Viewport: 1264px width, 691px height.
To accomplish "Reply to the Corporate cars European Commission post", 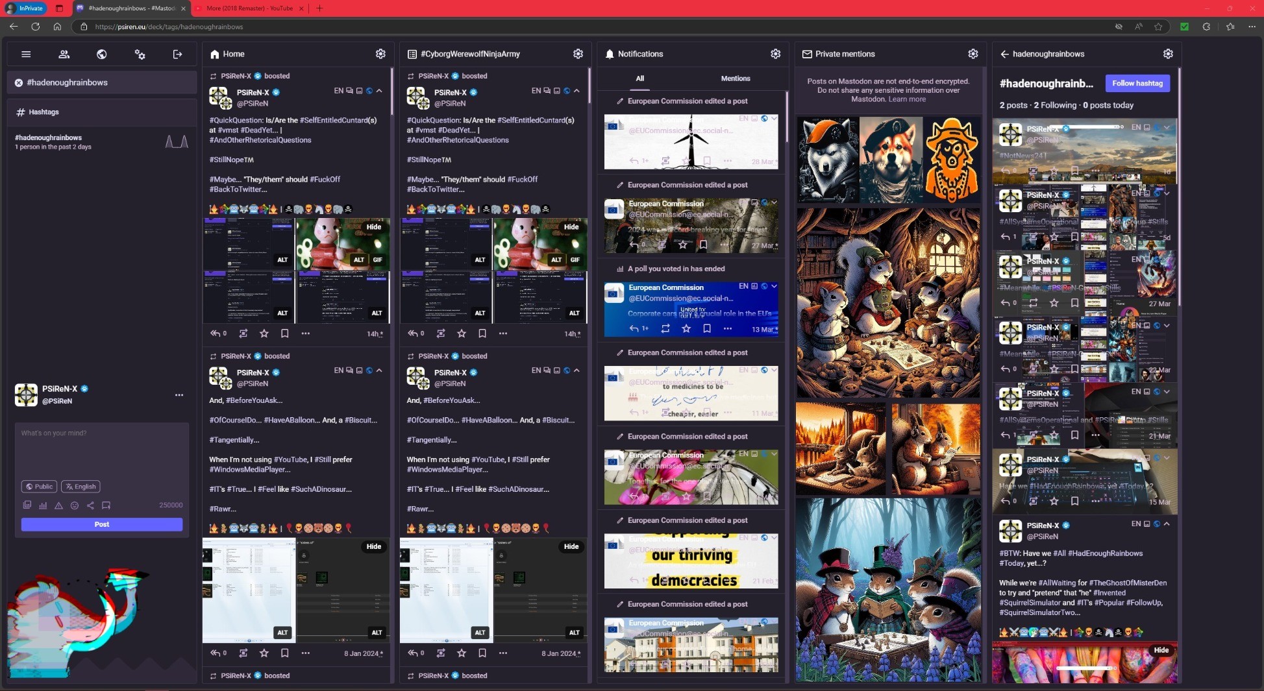I will pos(634,329).
